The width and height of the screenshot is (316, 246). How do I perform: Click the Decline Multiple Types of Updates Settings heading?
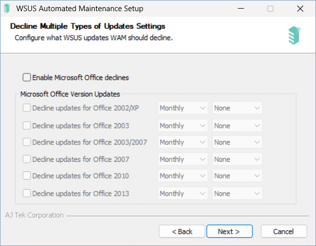point(88,26)
